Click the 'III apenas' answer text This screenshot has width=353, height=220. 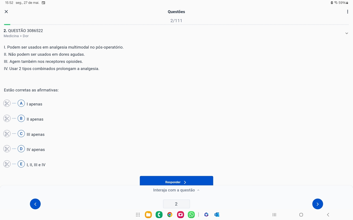tap(35, 134)
